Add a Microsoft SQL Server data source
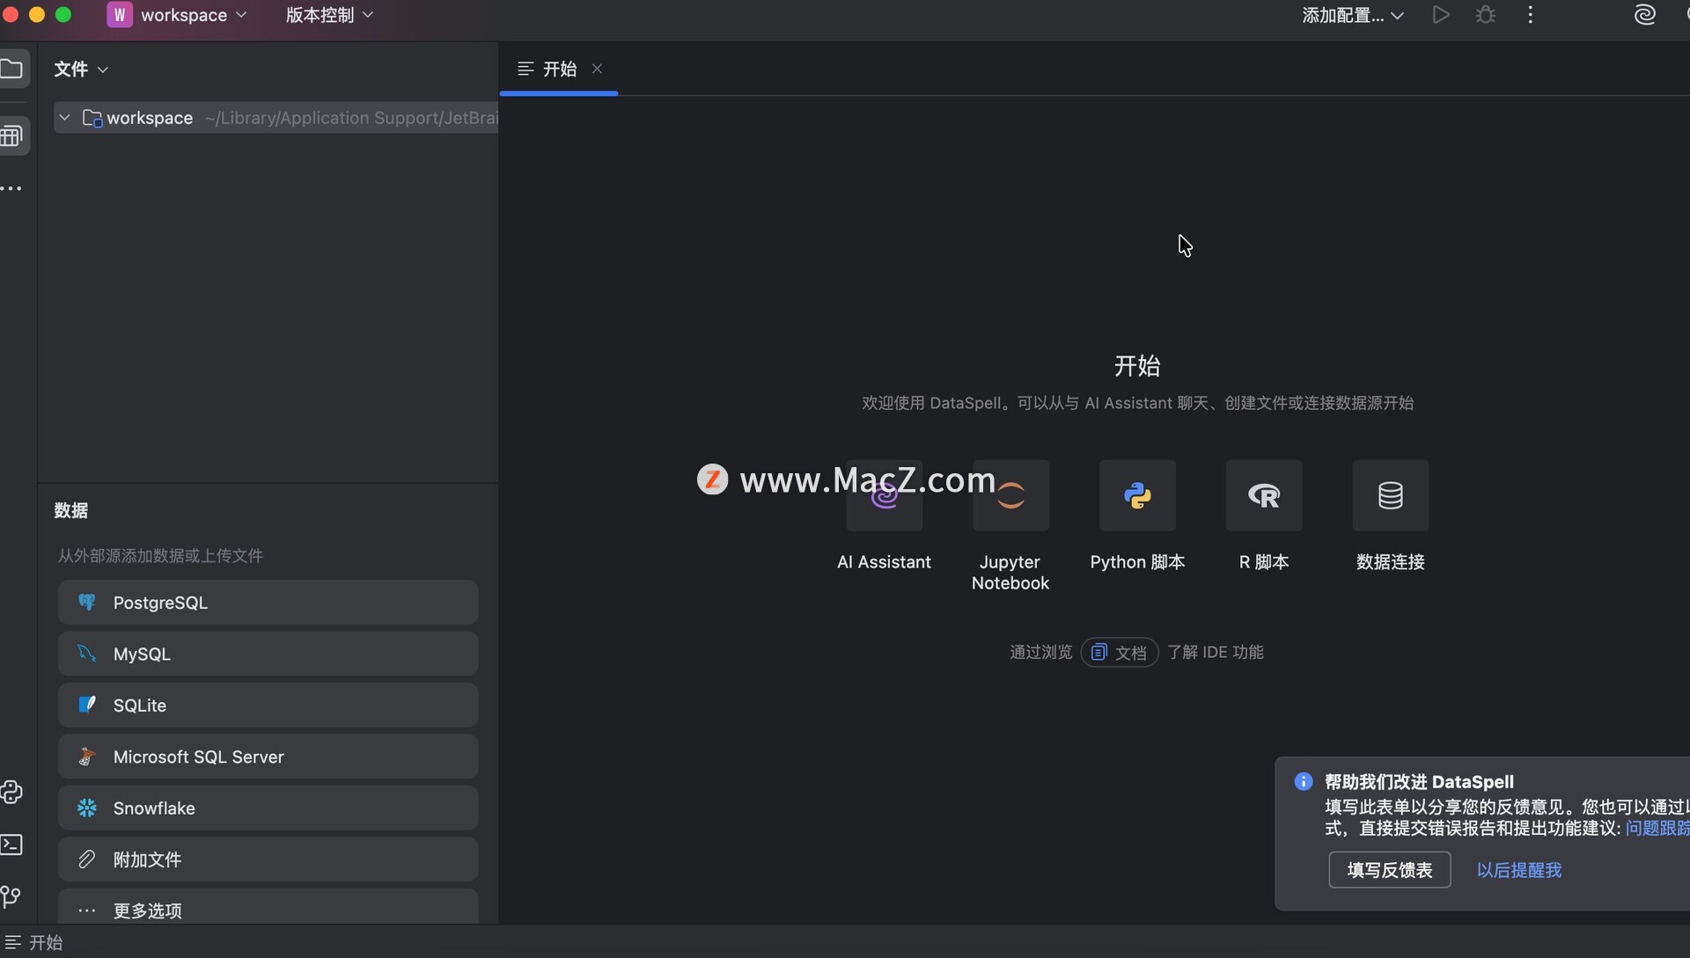 [268, 757]
